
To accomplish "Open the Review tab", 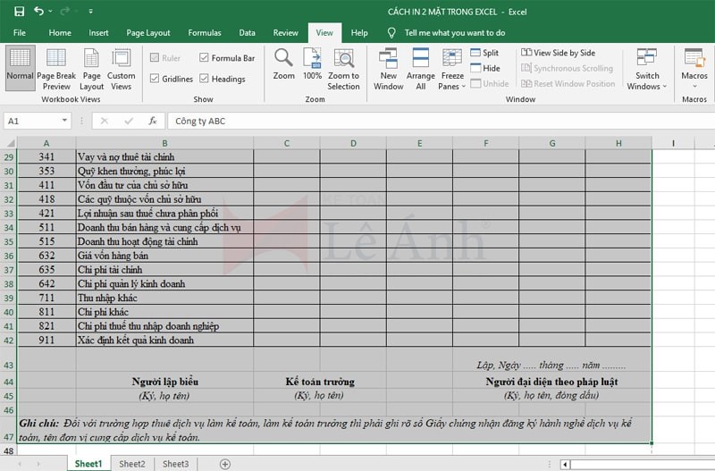I will pos(285,33).
